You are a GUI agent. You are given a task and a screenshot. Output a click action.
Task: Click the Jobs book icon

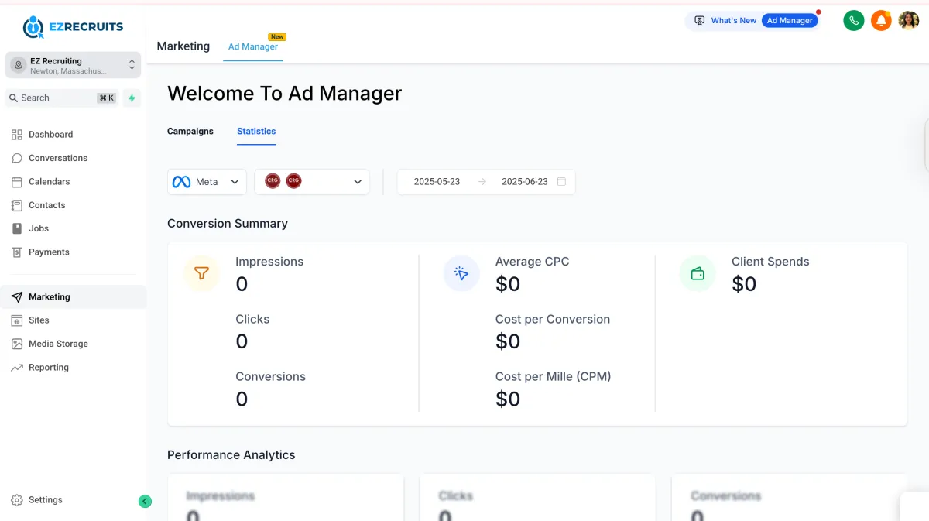(x=17, y=228)
